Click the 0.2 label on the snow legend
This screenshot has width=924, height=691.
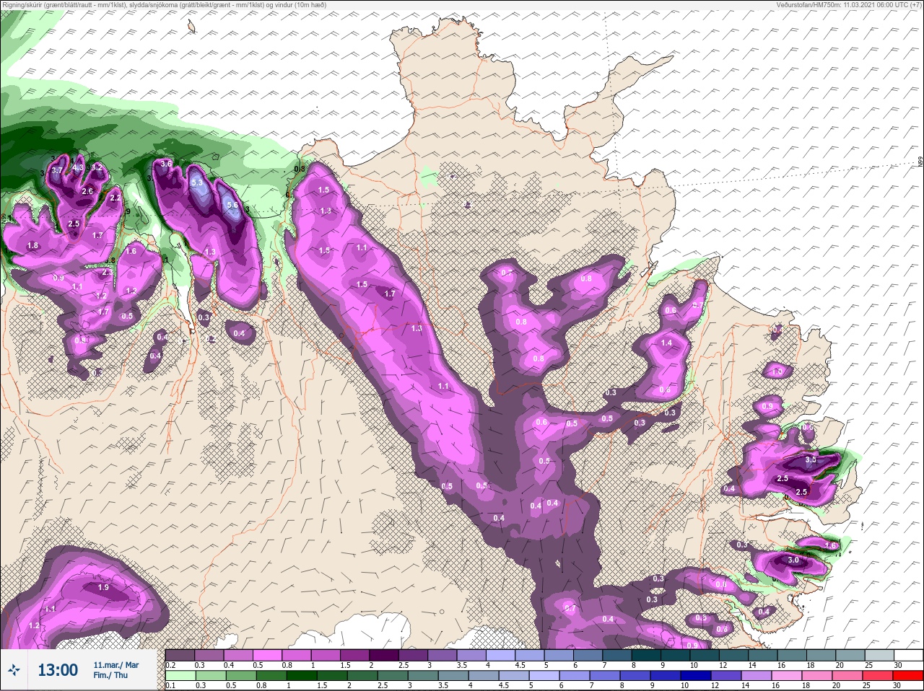click(x=170, y=665)
